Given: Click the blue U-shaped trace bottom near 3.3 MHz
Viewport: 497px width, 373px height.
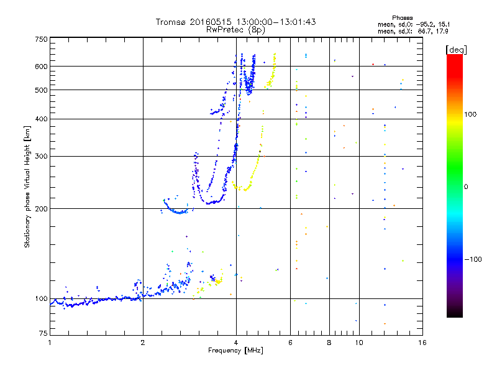Looking at the screenshot, I should tap(209, 203).
